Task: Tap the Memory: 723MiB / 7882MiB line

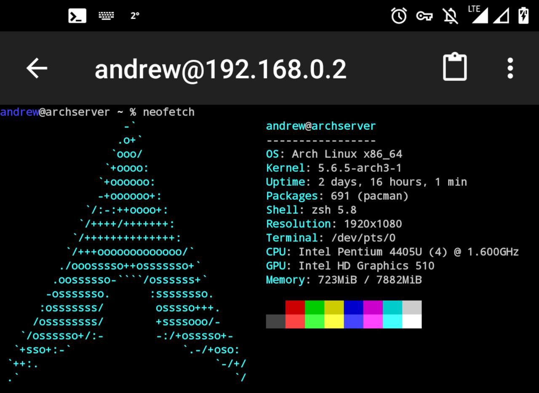Action: (344, 280)
